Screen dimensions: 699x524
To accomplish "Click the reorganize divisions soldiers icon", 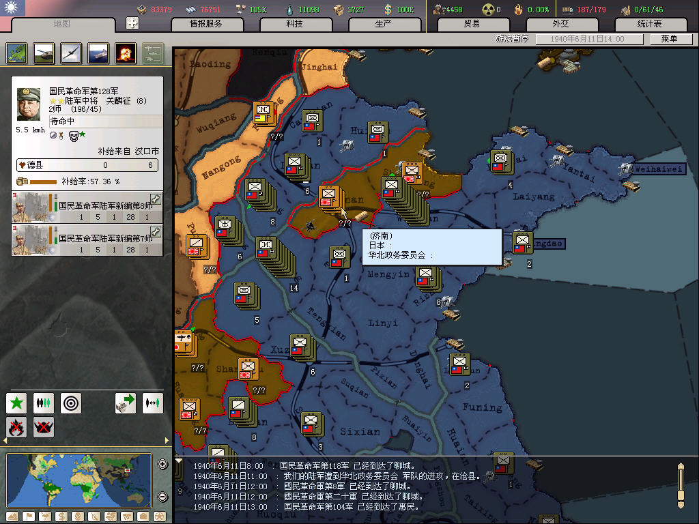I will click(x=44, y=403).
